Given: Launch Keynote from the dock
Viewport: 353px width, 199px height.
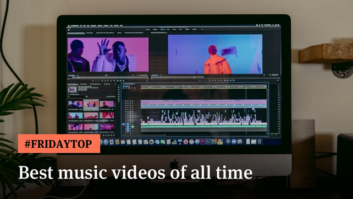Looking at the screenshot, I should [x=180, y=142].
